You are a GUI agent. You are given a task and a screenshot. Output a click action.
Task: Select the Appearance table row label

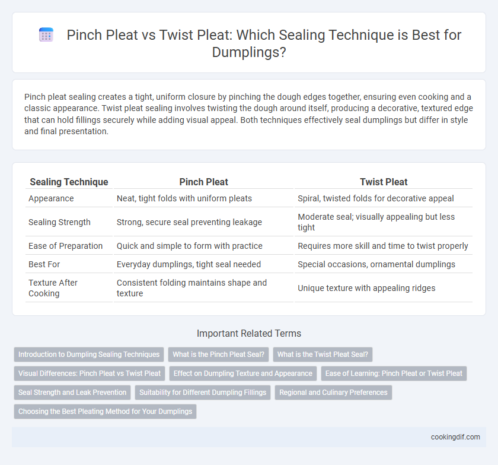click(x=51, y=198)
